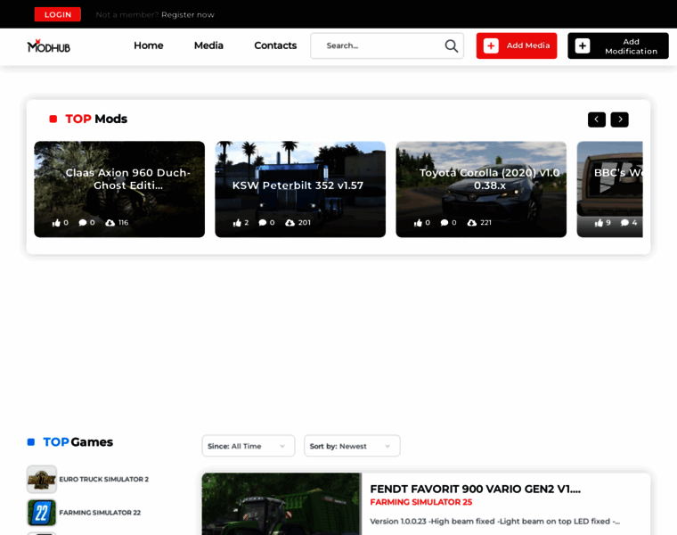Viewport: 677px width, 535px height.
Task: Open the Sort by: Newest dropdown
Action: pyautogui.click(x=351, y=446)
